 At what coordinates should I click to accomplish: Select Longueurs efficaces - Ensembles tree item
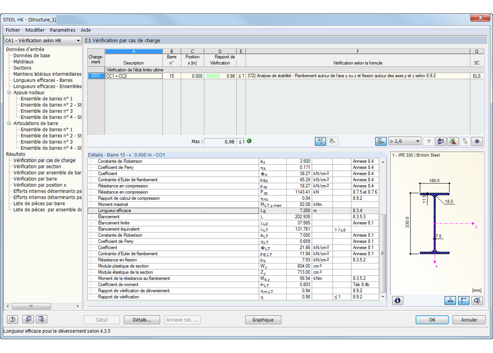[x=47, y=86]
